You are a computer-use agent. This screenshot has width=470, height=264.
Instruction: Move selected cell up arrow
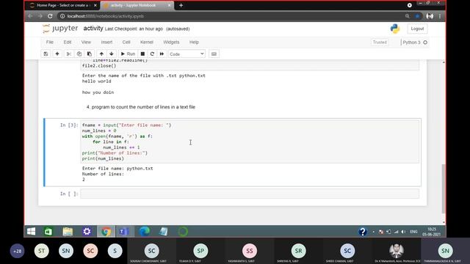tap(101, 54)
